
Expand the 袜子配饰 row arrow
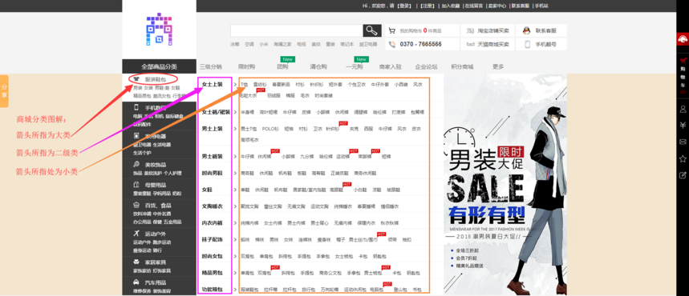coord(235,240)
